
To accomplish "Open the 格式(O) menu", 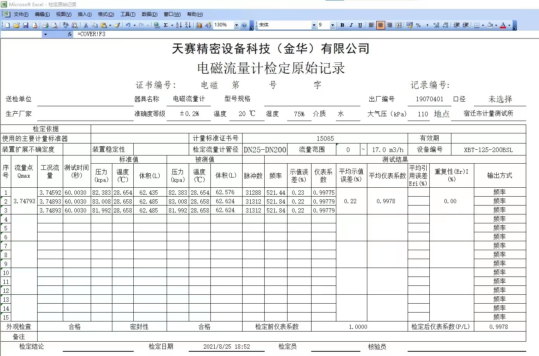I will pos(106,14).
